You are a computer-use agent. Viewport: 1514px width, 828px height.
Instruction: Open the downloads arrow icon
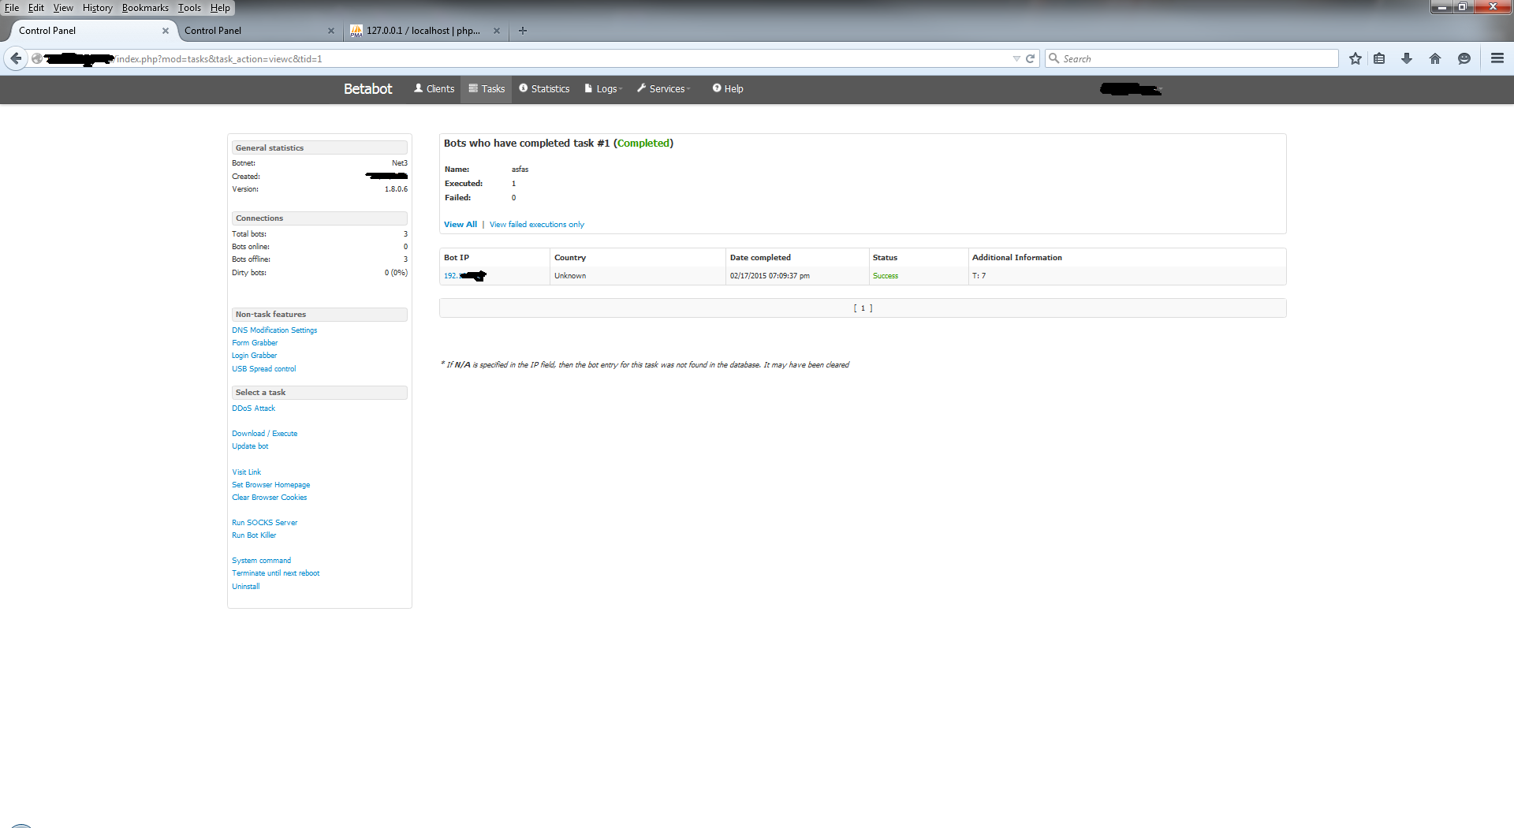click(1406, 58)
